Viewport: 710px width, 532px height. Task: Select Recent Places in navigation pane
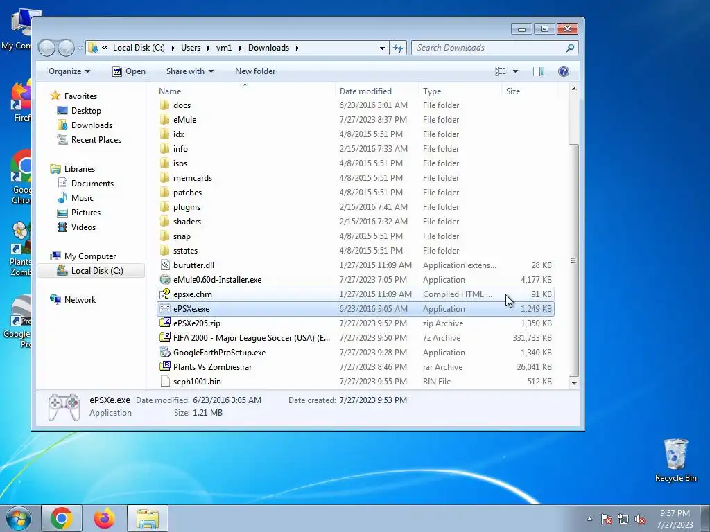coord(96,140)
